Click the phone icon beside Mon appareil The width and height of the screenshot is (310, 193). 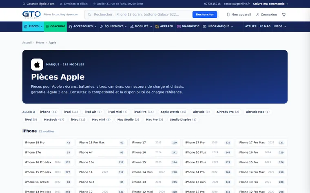(x=228, y=15)
